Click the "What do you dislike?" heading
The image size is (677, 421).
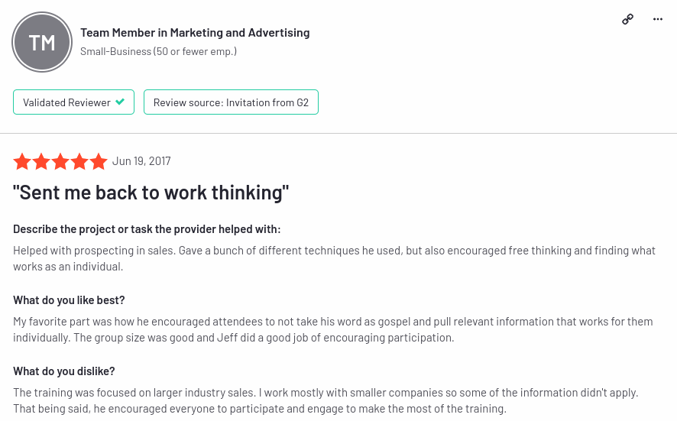point(64,371)
